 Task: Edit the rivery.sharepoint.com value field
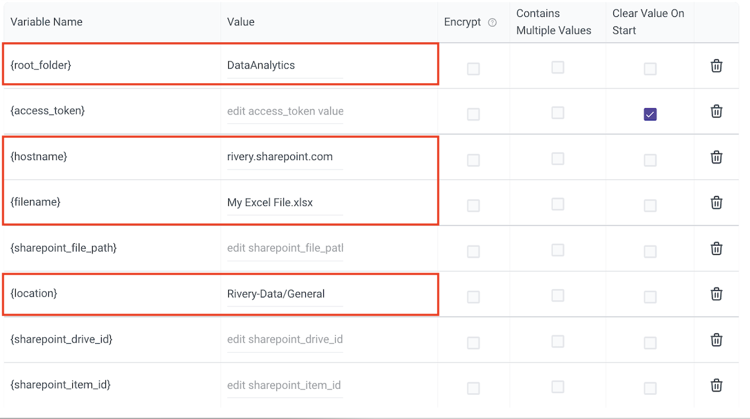click(285, 157)
